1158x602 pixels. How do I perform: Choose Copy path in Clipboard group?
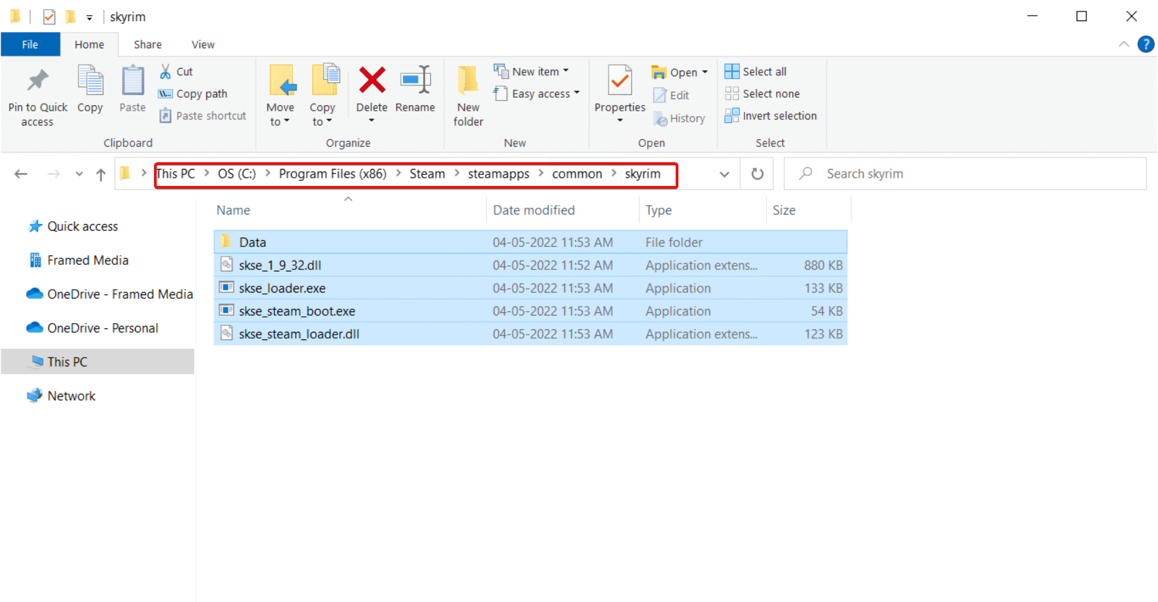point(193,94)
